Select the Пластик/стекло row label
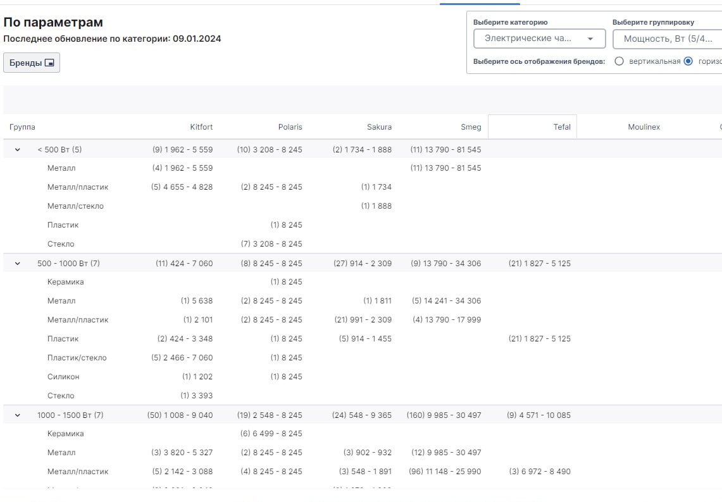 click(x=77, y=357)
